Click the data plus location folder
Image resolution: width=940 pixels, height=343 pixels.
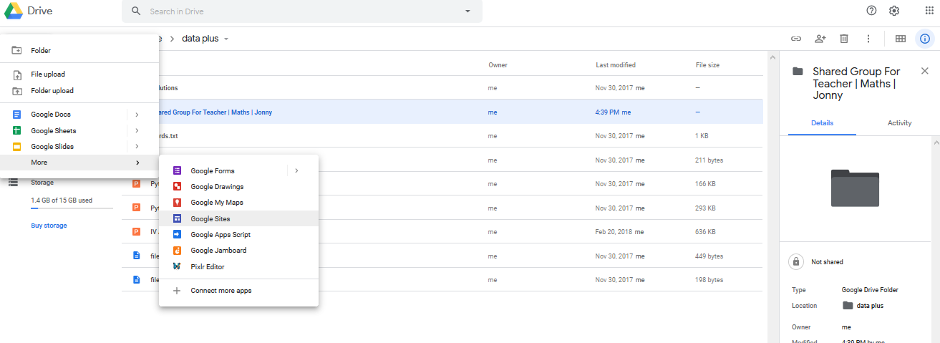click(x=863, y=305)
